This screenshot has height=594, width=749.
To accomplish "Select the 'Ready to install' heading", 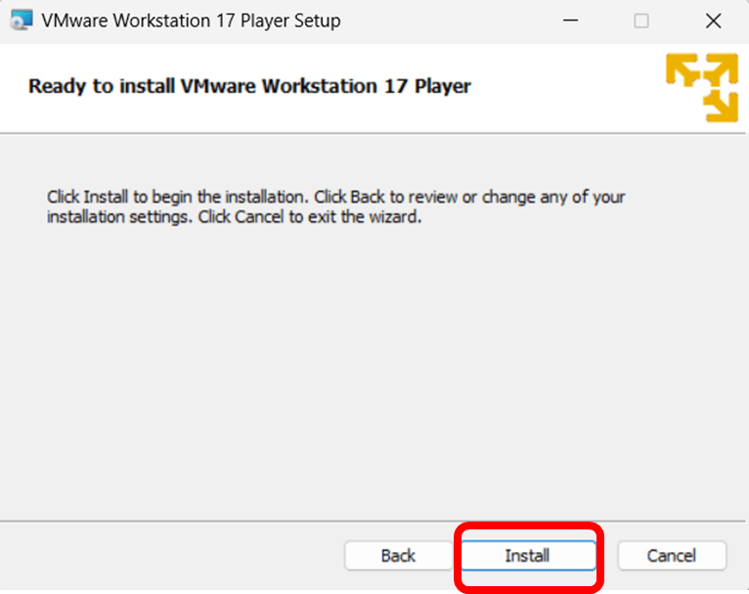I will pyautogui.click(x=249, y=86).
